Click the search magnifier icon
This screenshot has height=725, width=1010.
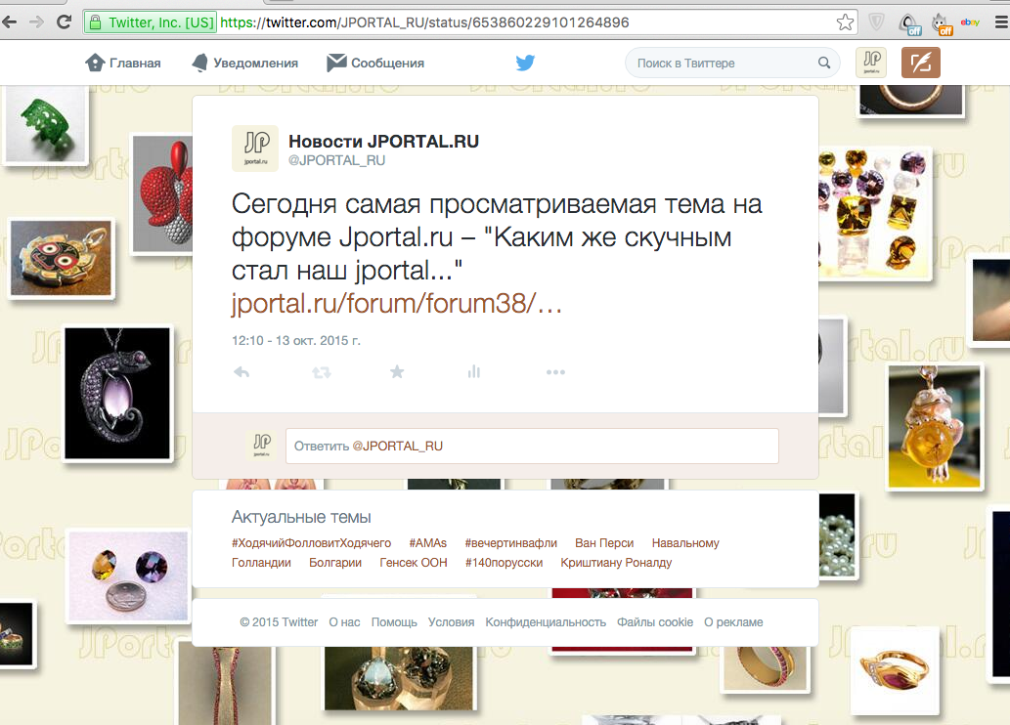click(x=824, y=63)
